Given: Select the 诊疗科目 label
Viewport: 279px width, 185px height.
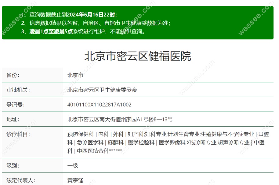Looking at the screenshot, I should tap(18, 134).
